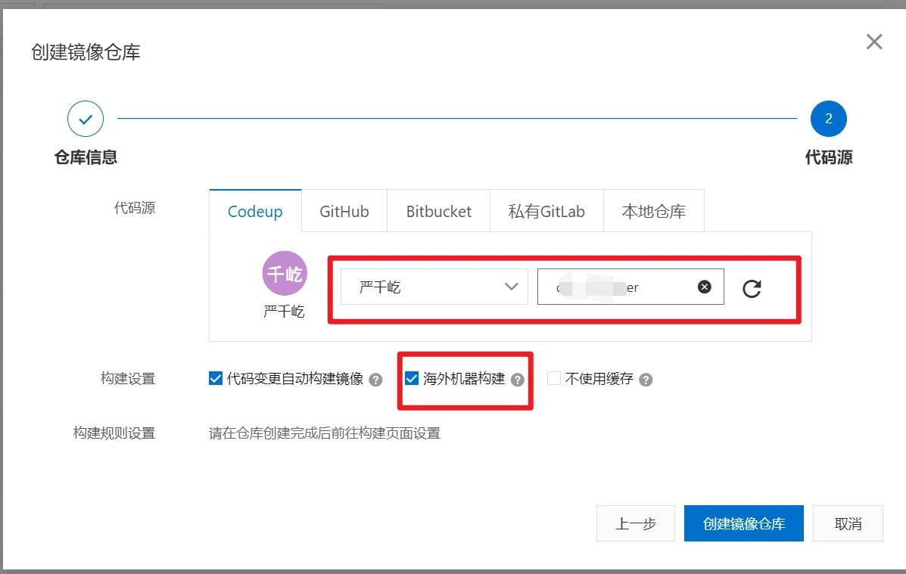Click help icon beside 不使用缓存
906x574 pixels.
[645, 380]
